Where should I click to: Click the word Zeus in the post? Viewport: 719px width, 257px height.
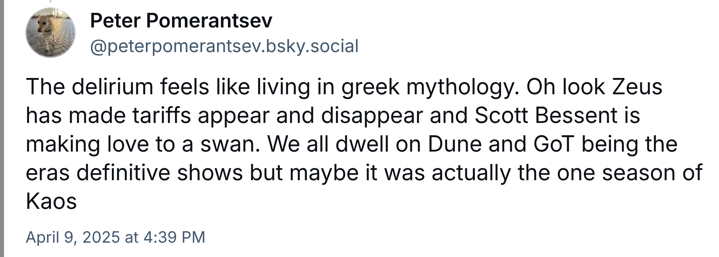click(637, 87)
